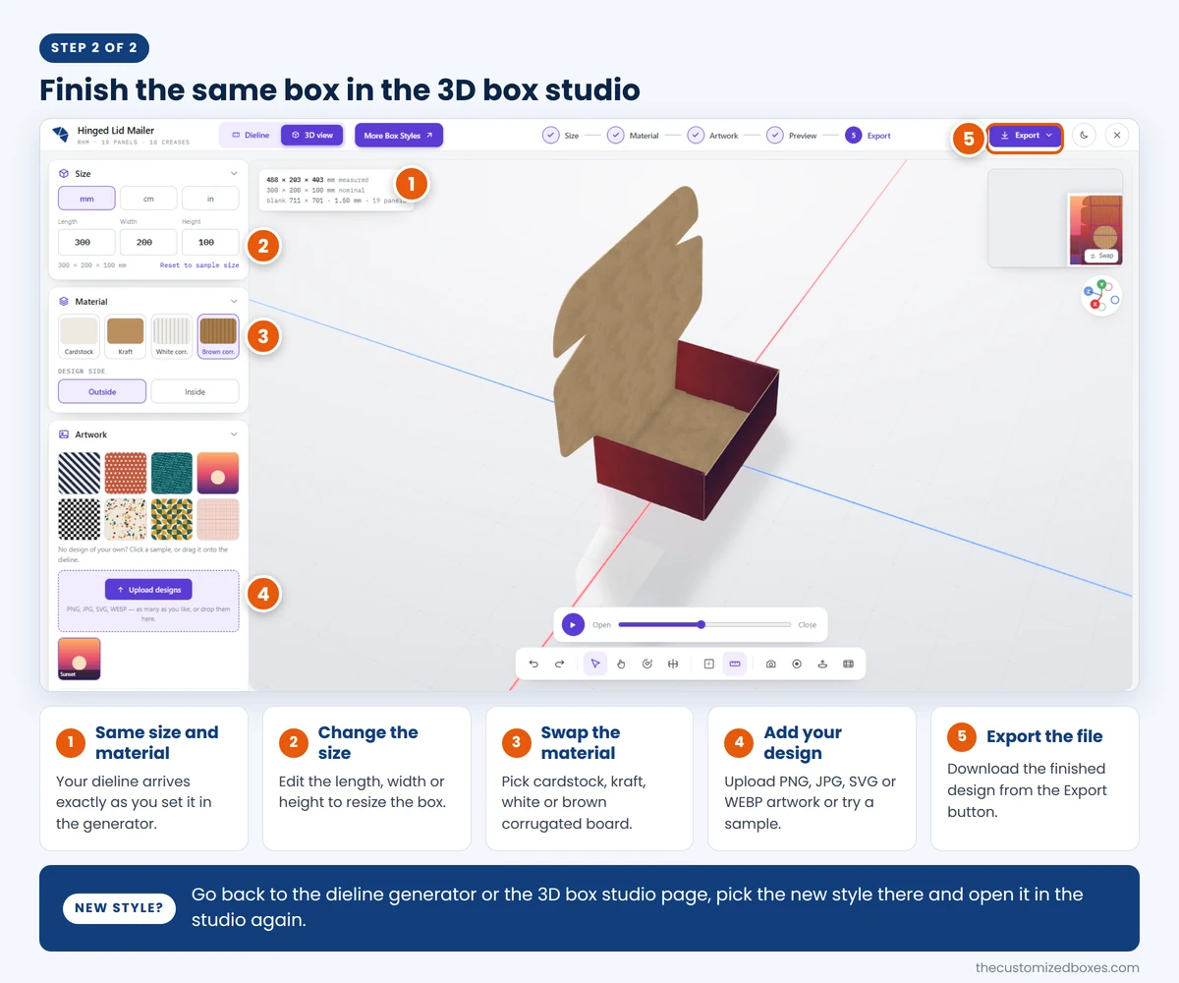1179x983 pixels.
Task: Activate the hand pan tool
Action: (x=621, y=664)
